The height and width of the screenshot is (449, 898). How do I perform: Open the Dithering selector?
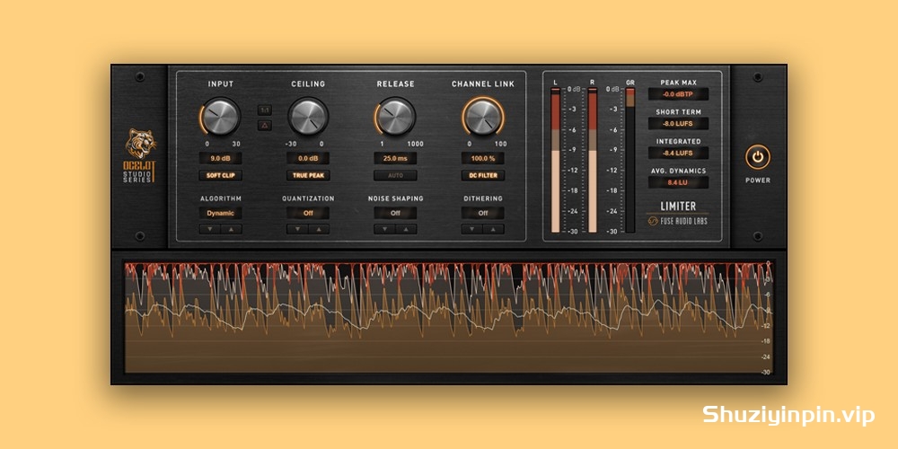click(x=483, y=213)
